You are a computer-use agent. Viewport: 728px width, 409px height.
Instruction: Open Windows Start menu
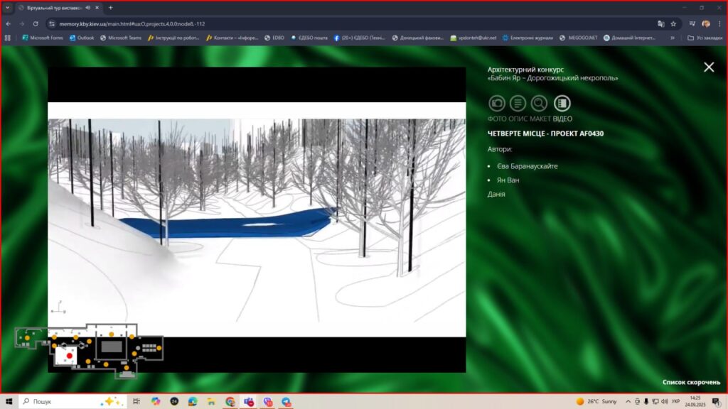pyautogui.click(x=9, y=401)
